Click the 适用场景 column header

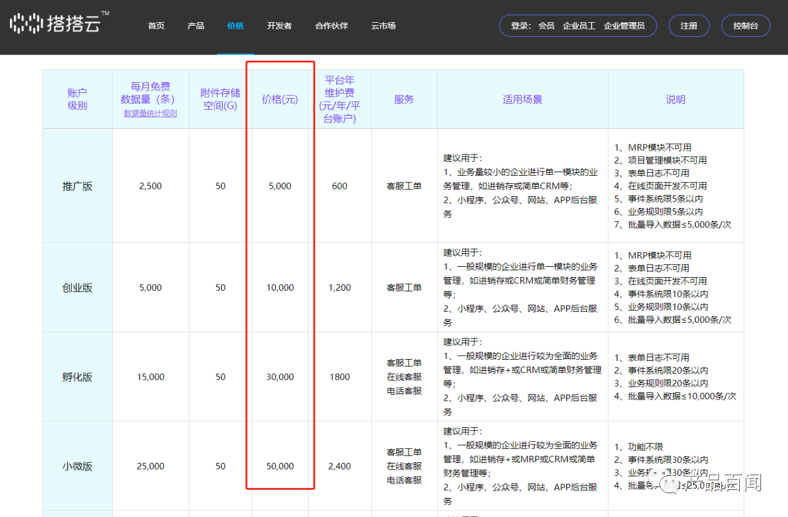pyautogui.click(x=523, y=100)
